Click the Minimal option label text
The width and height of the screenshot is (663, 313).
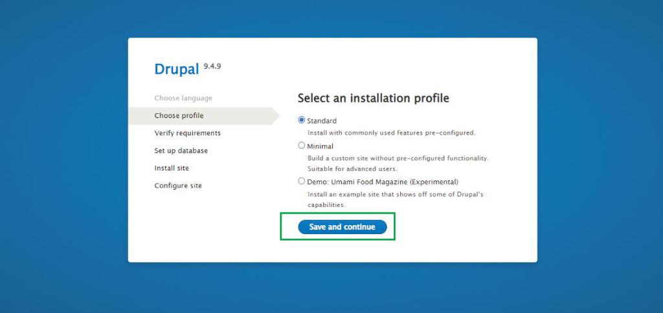coord(320,146)
